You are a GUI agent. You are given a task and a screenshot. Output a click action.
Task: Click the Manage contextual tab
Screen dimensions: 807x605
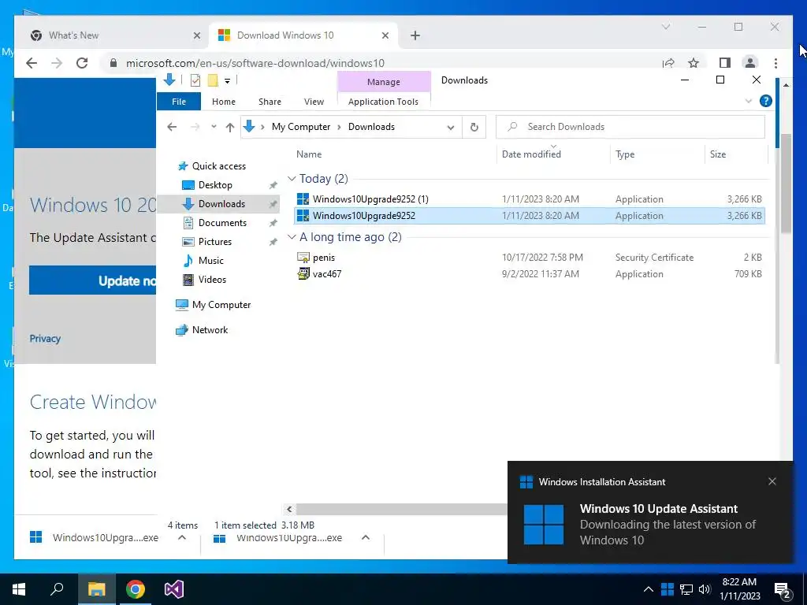pyautogui.click(x=384, y=82)
